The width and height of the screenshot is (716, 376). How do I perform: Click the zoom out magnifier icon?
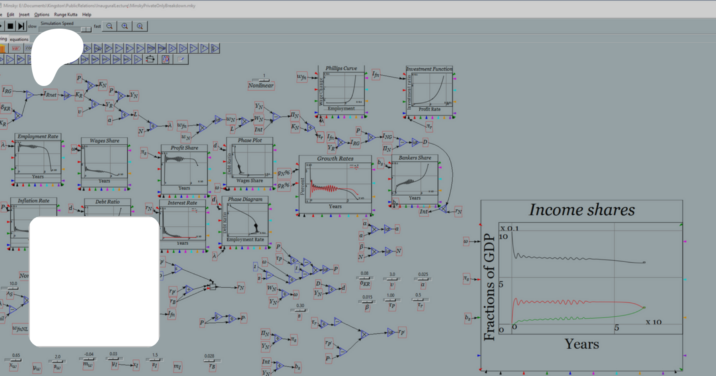click(x=109, y=26)
